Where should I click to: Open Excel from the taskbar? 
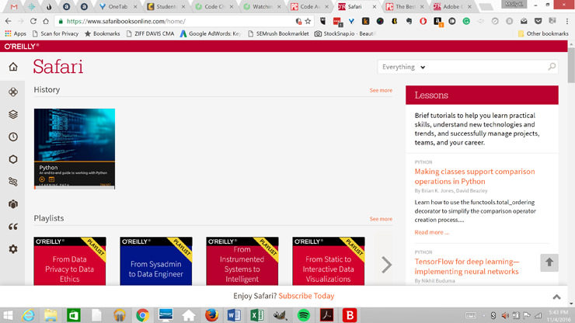pos(257,315)
